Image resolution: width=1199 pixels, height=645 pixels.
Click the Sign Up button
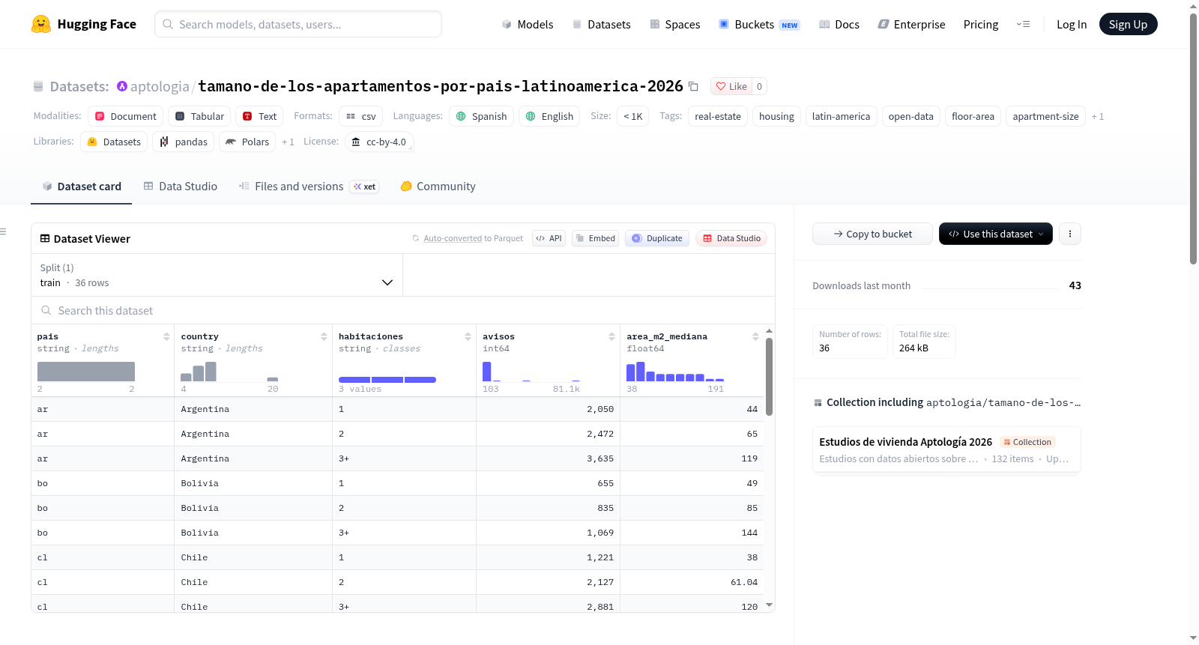[x=1128, y=25]
